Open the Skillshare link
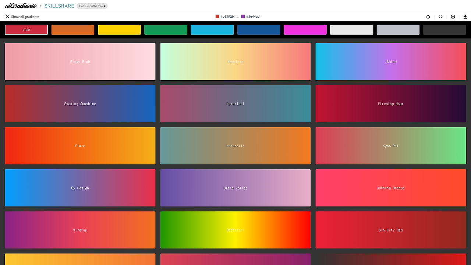Screen dimensions: 471x265 point(59,6)
